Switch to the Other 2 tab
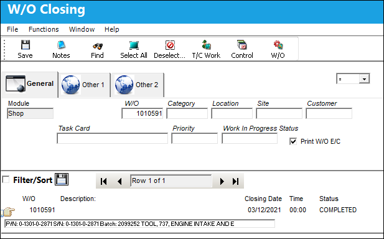Image resolution: width=384 pixels, height=239 pixels. 138,85
